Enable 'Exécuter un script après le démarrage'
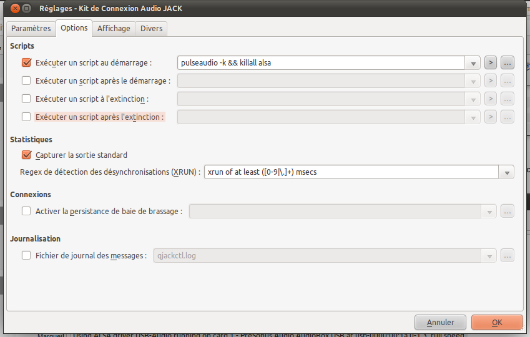The image size is (530, 337). click(26, 81)
